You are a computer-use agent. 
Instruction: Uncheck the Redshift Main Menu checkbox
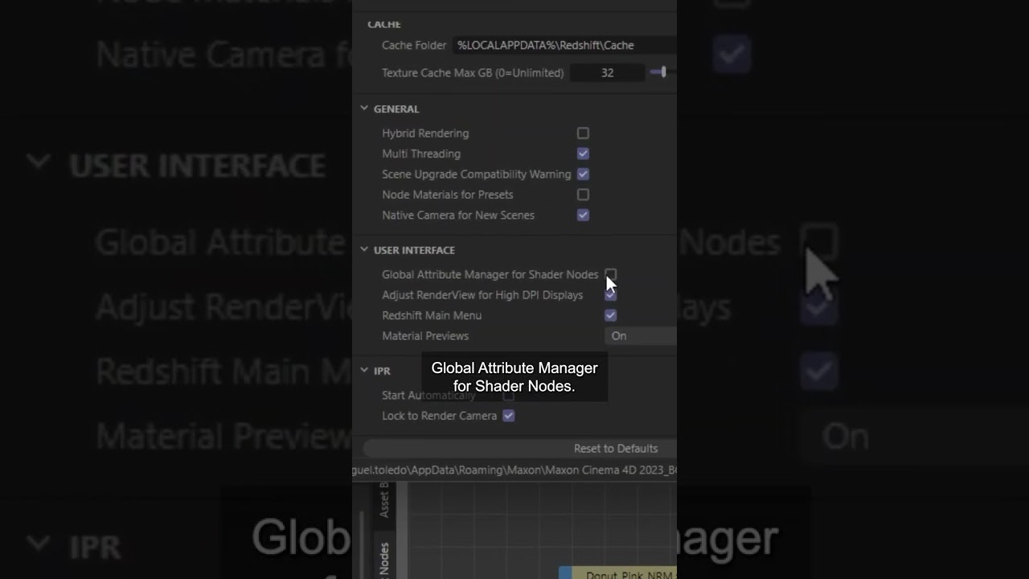point(611,315)
